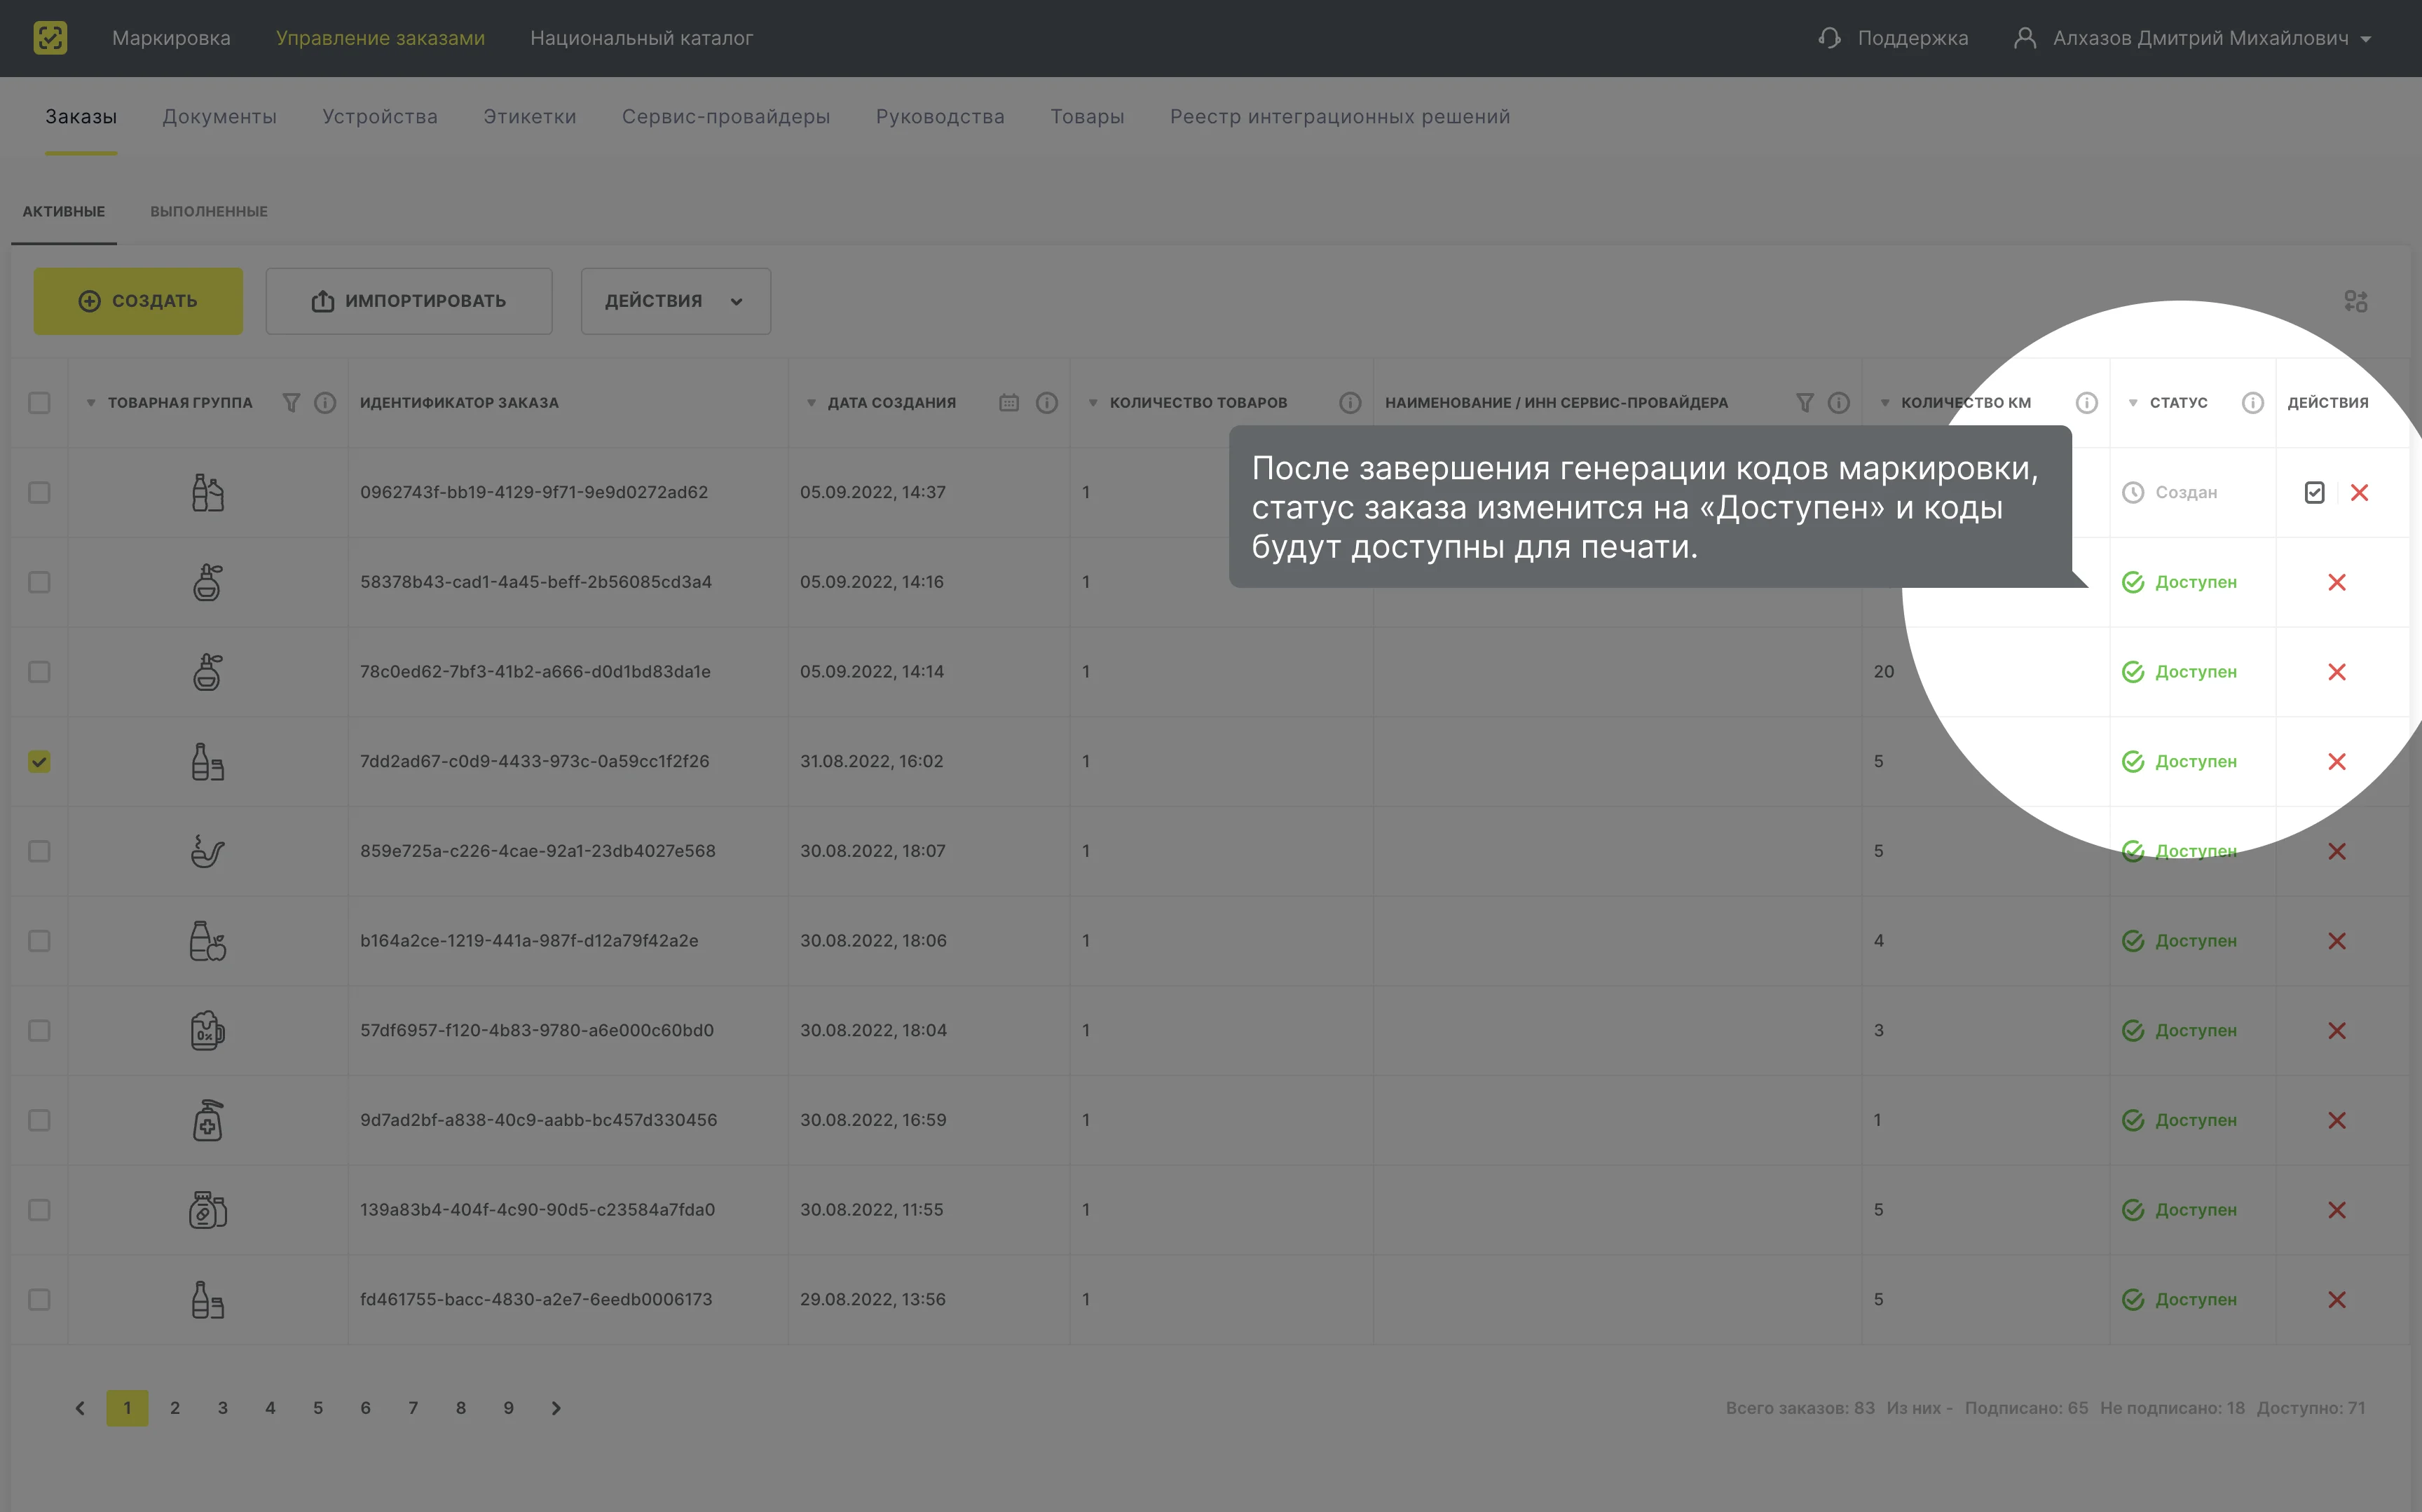Screen dimensions: 2422x1512
Task: Go to previous page with chevron
Action: (x=80, y=1408)
